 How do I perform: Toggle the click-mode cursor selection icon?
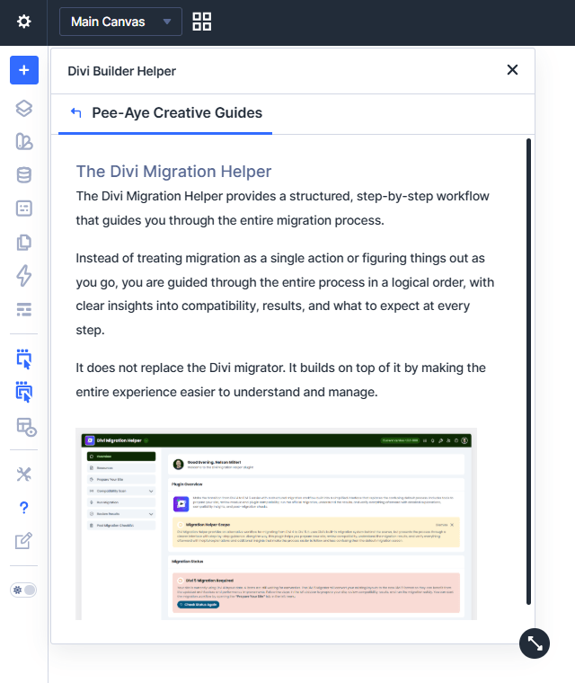(24, 359)
